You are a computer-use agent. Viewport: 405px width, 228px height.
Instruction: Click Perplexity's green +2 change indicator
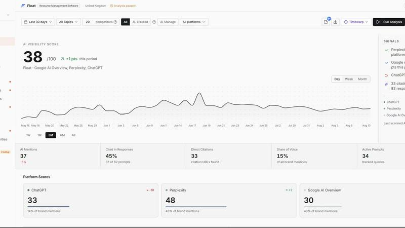[x=289, y=190]
